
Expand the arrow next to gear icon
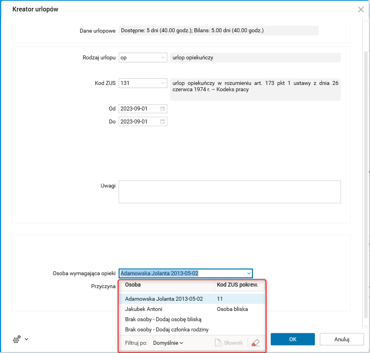tap(26, 339)
